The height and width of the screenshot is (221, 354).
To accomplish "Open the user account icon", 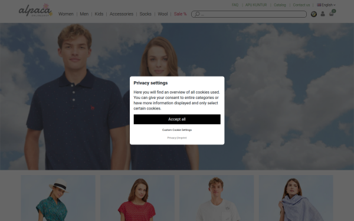I will (x=323, y=14).
